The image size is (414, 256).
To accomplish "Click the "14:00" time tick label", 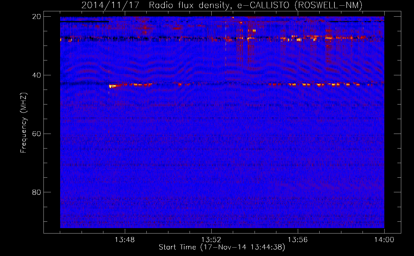I will click(384, 240).
